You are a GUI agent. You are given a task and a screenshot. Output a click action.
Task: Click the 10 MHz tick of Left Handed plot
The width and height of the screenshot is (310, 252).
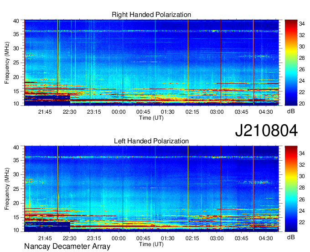(x=16, y=230)
